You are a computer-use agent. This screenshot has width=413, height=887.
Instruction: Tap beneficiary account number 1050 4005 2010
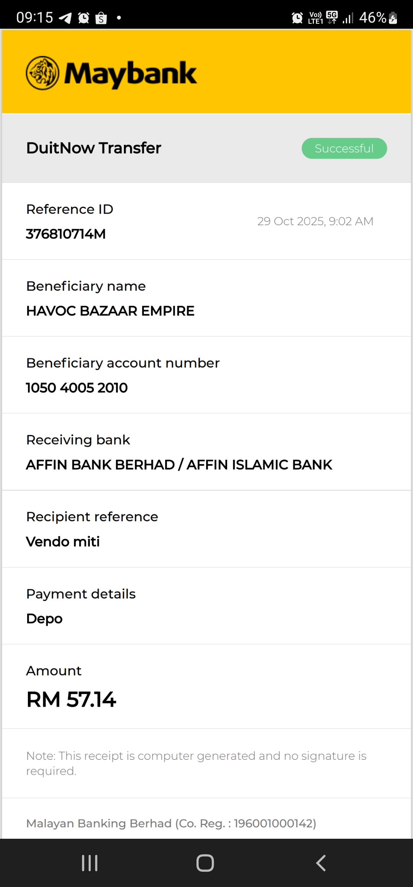point(76,388)
